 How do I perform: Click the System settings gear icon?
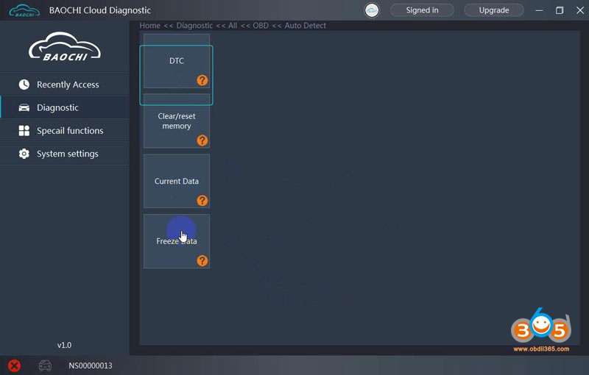pyautogui.click(x=24, y=154)
